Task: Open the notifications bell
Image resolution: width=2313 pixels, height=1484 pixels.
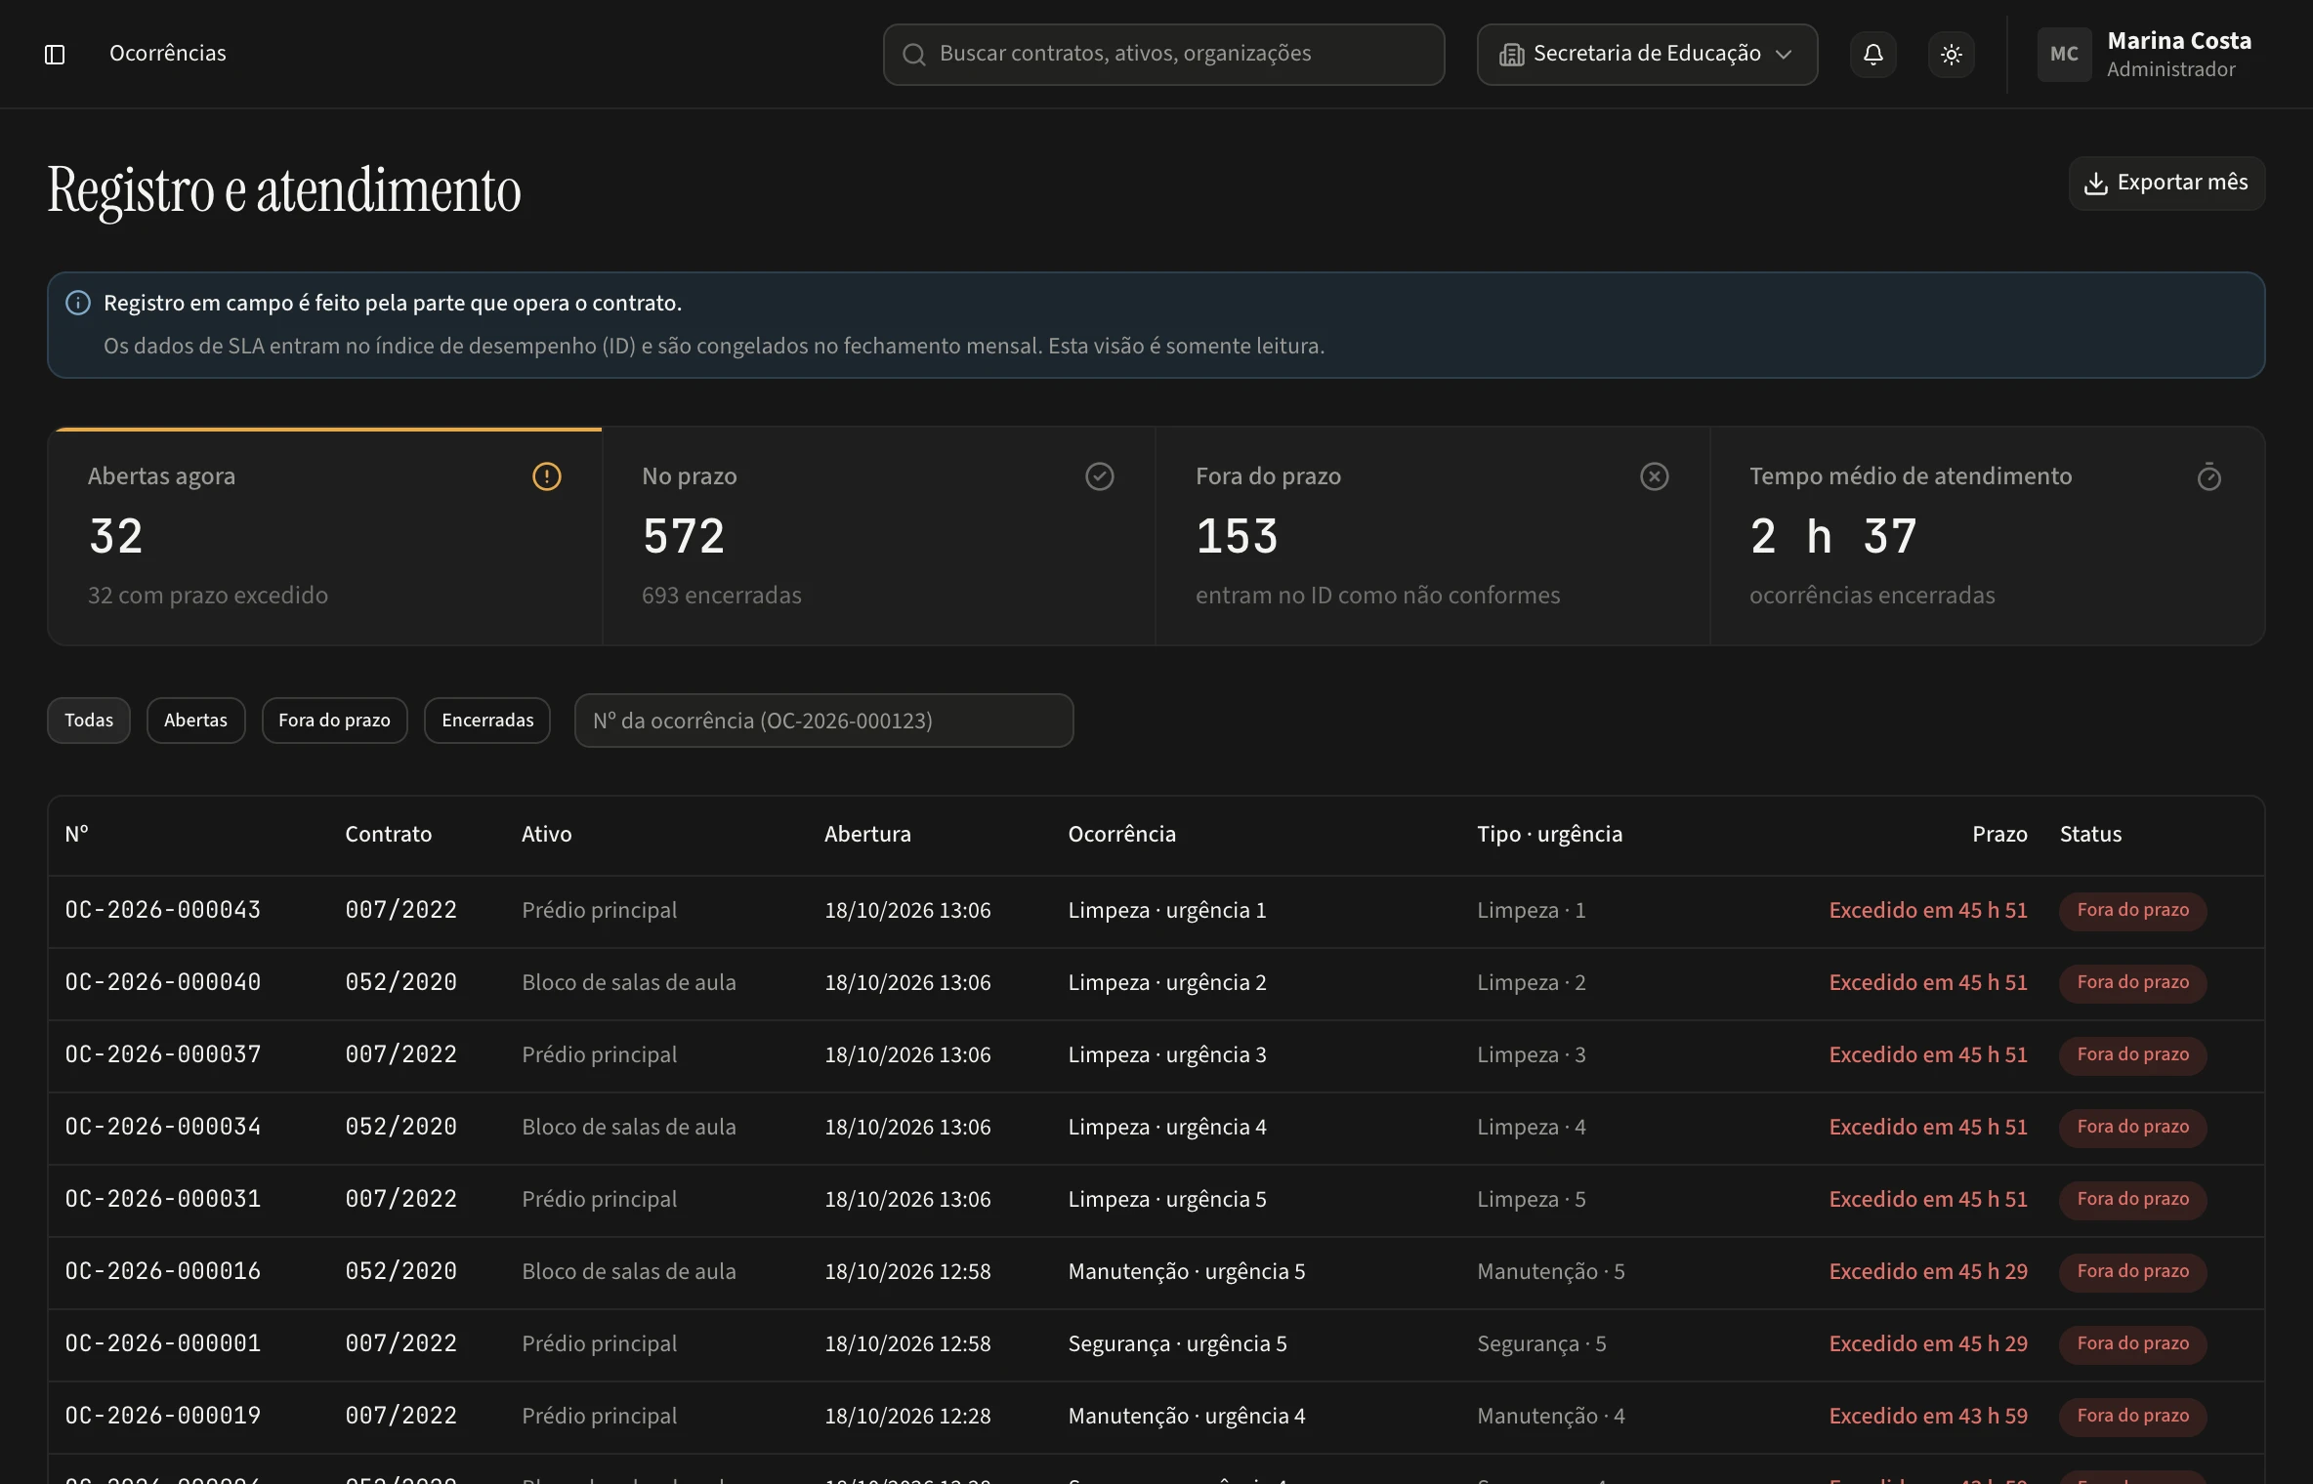Action: point(1872,55)
